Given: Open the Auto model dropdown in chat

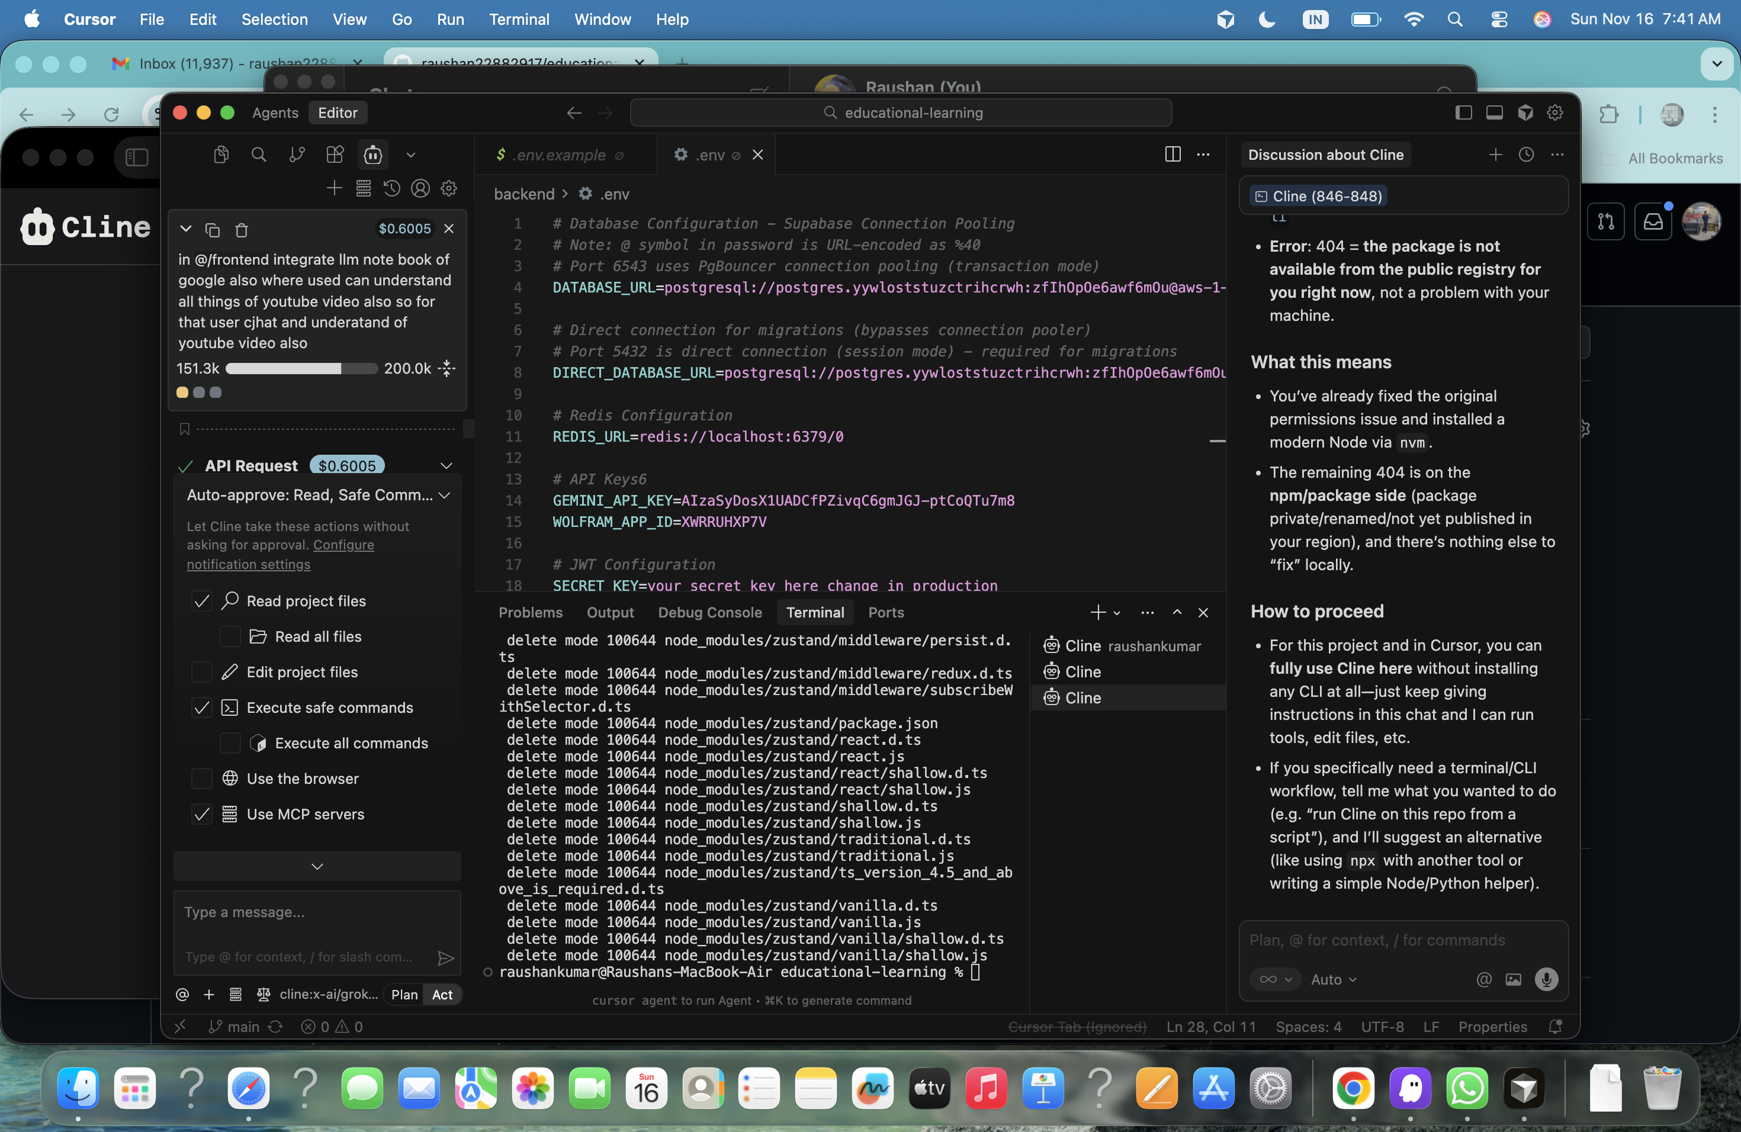Looking at the screenshot, I should pos(1334,979).
